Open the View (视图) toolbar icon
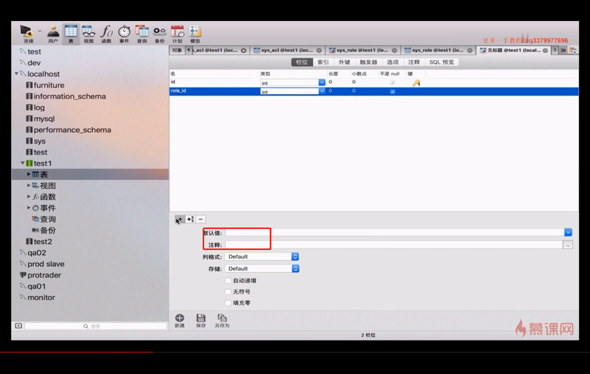This screenshot has width=590, height=374. pos(89,34)
